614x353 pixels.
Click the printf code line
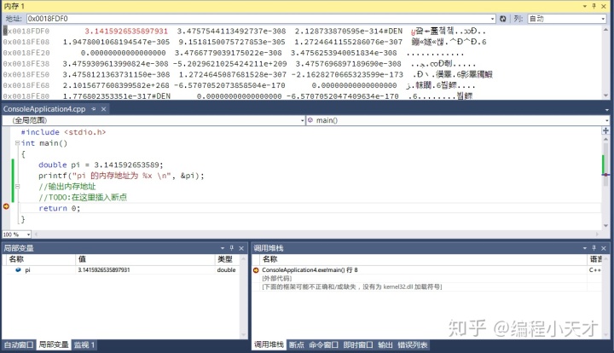pos(121,176)
